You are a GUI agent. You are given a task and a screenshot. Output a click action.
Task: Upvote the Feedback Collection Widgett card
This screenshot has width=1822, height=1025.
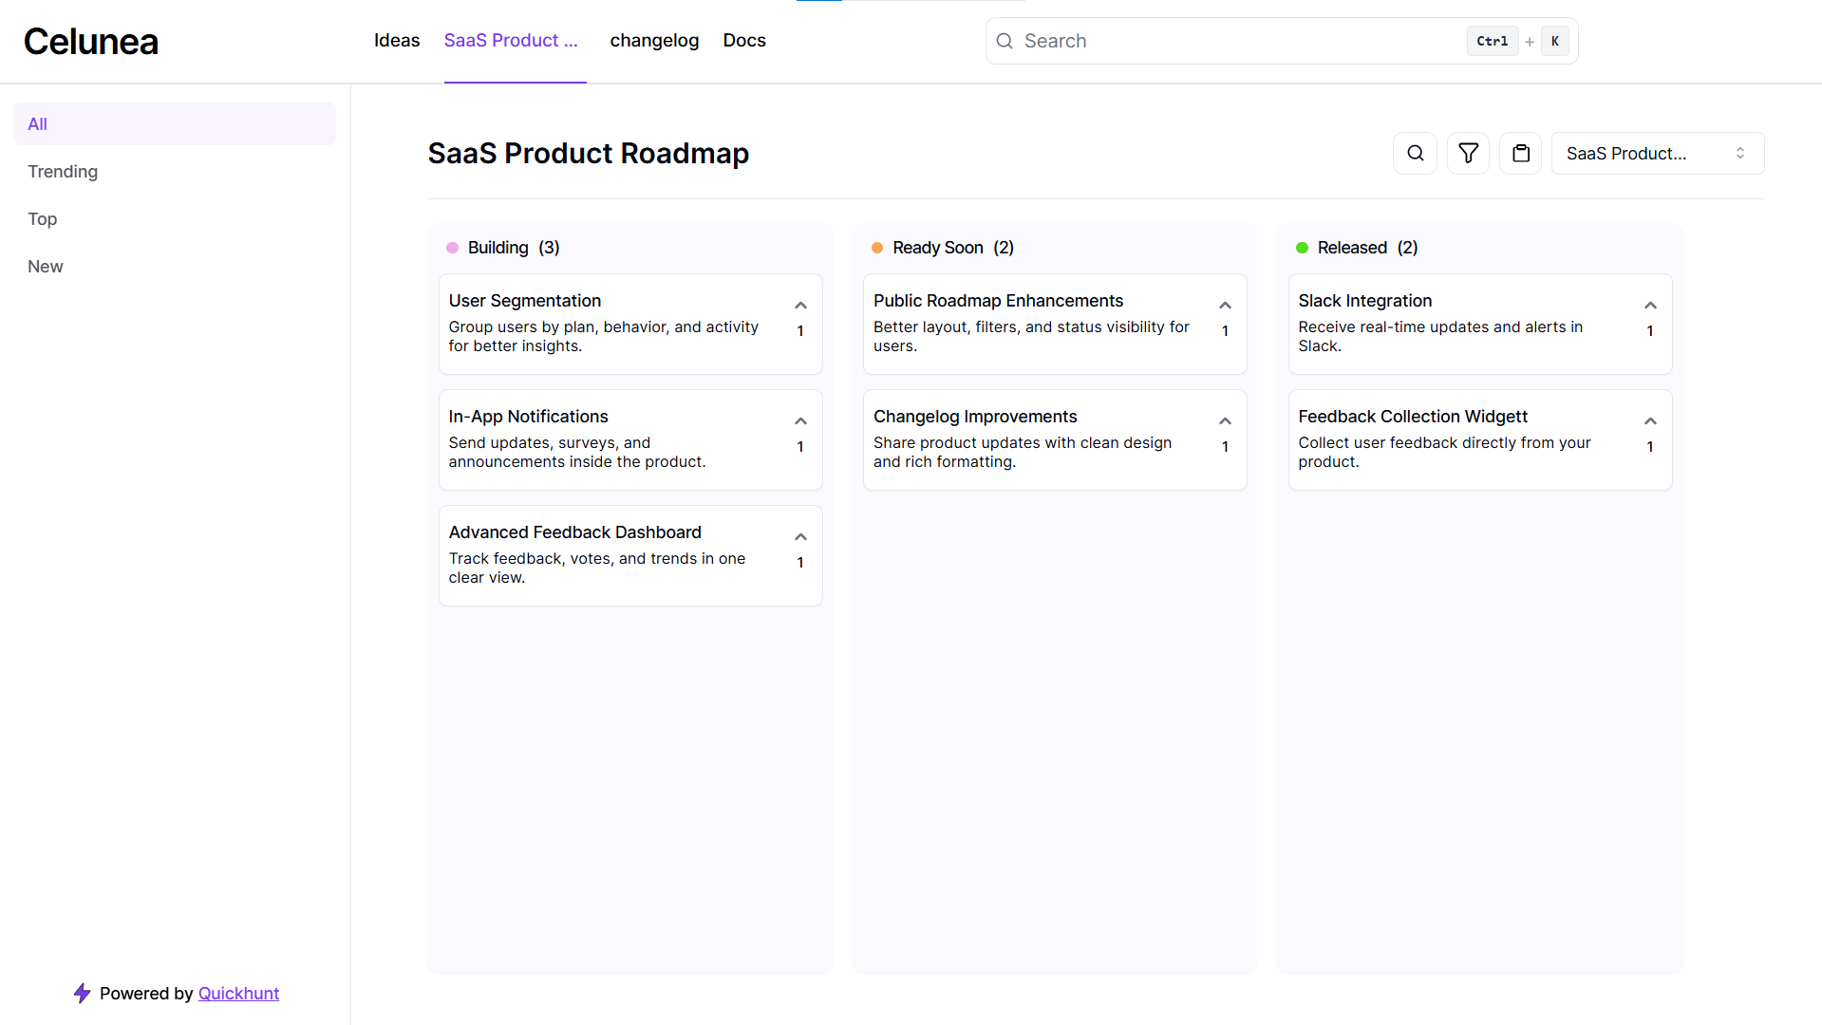[x=1650, y=421]
